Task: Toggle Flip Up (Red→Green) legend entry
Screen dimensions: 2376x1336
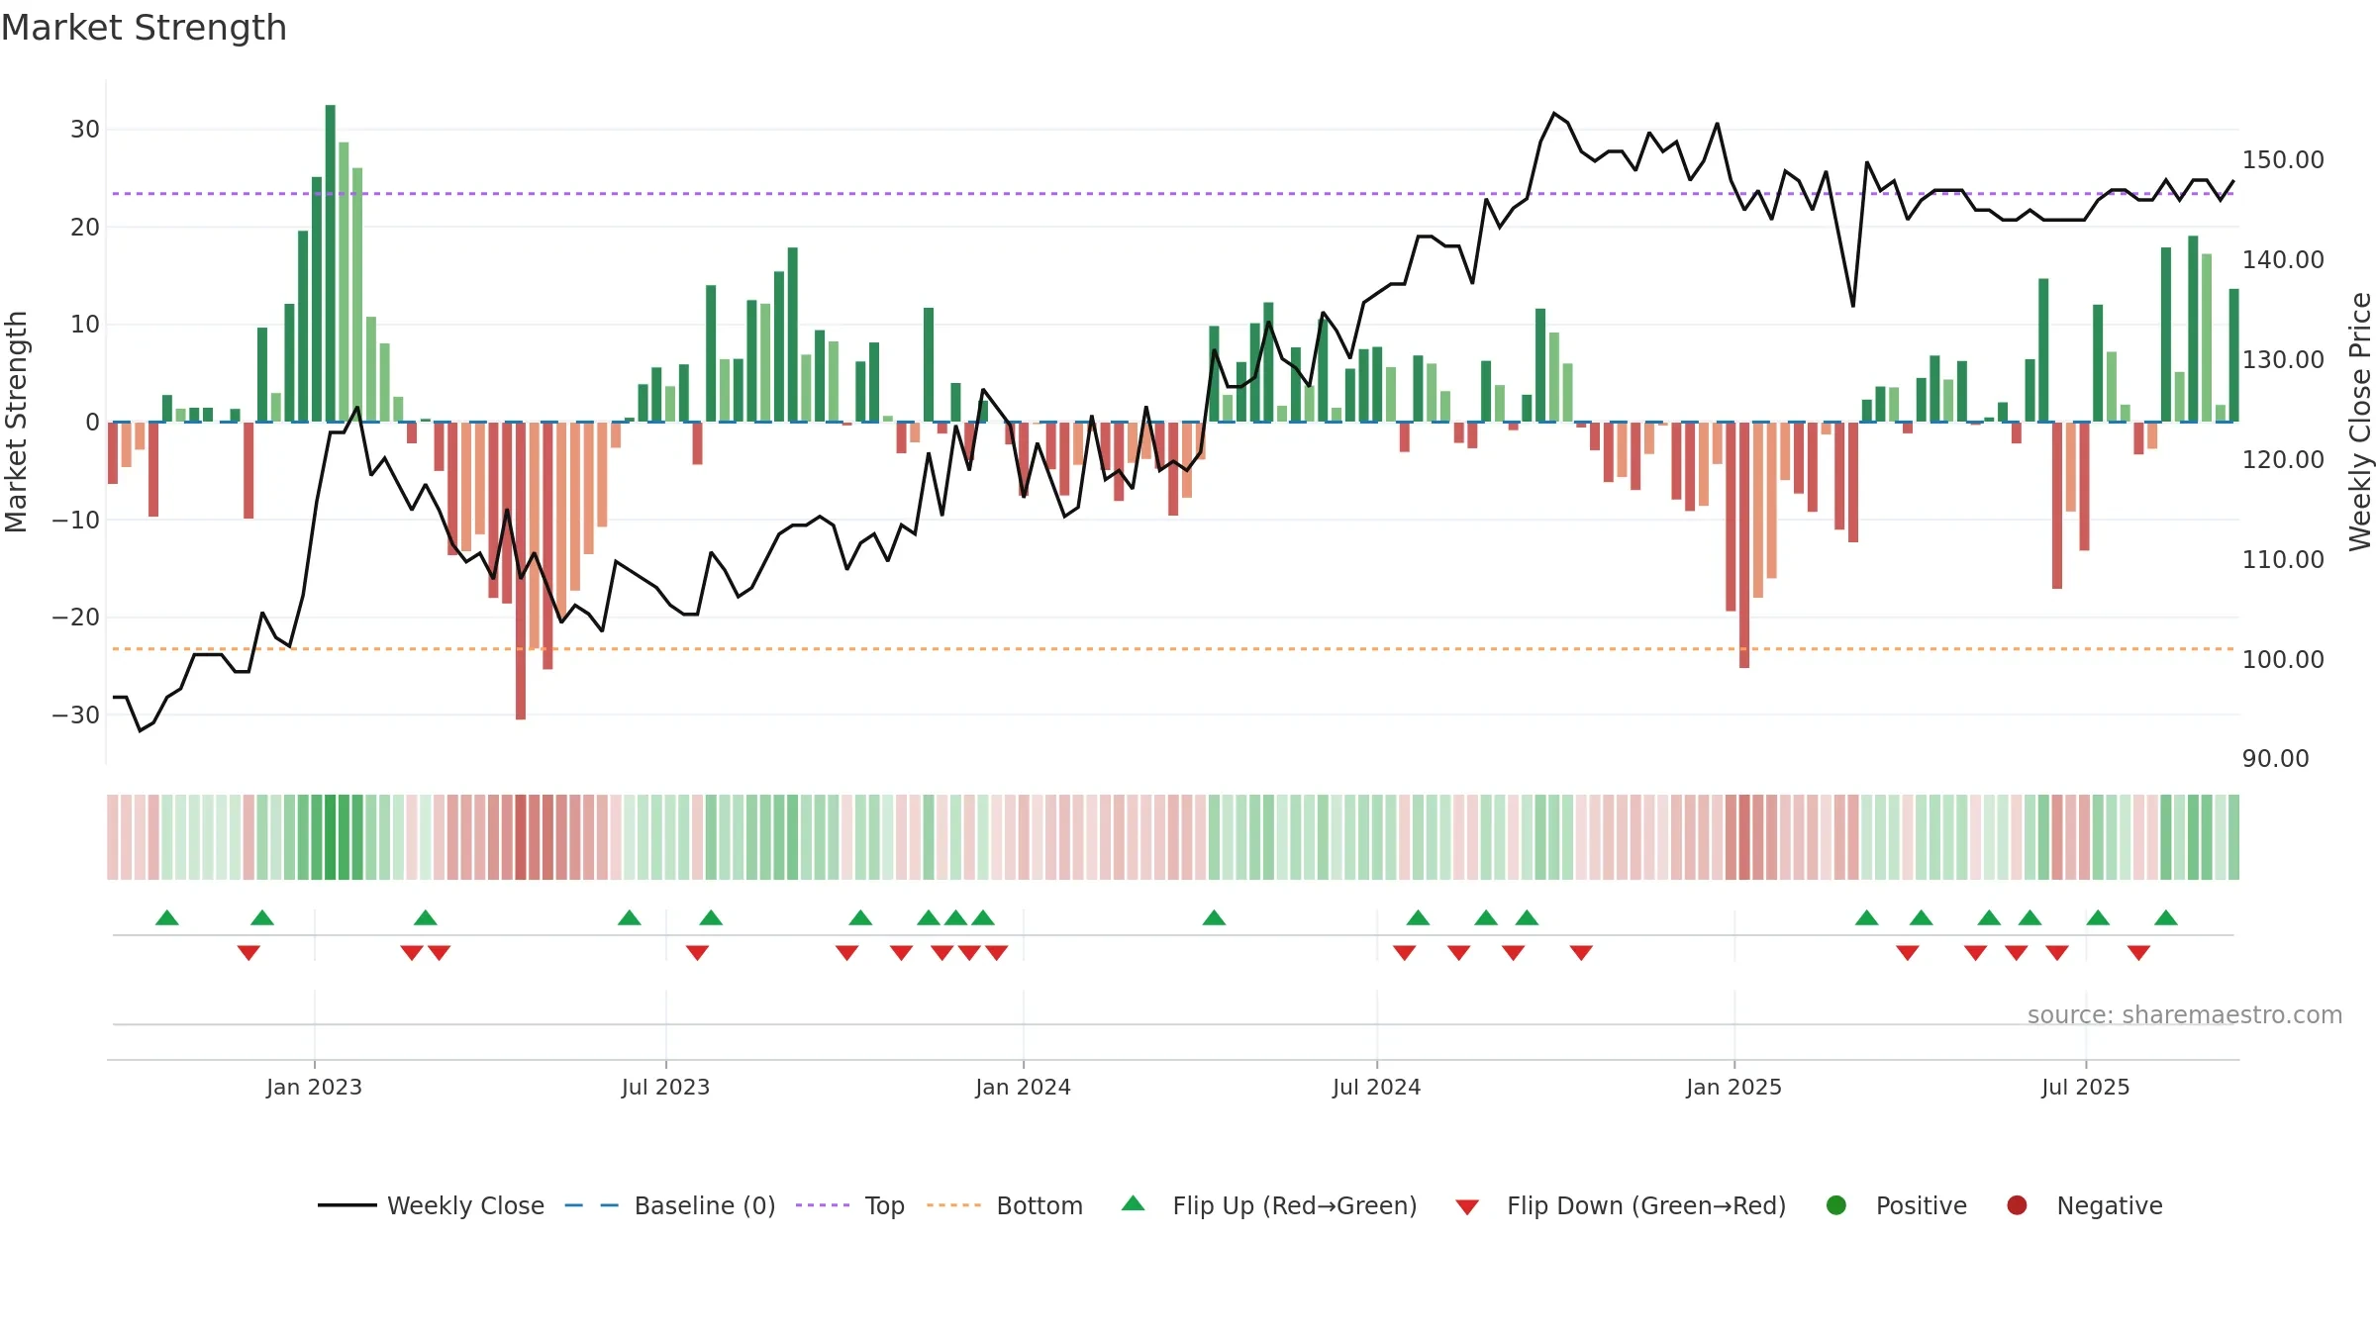Action: pos(1269,1205)
